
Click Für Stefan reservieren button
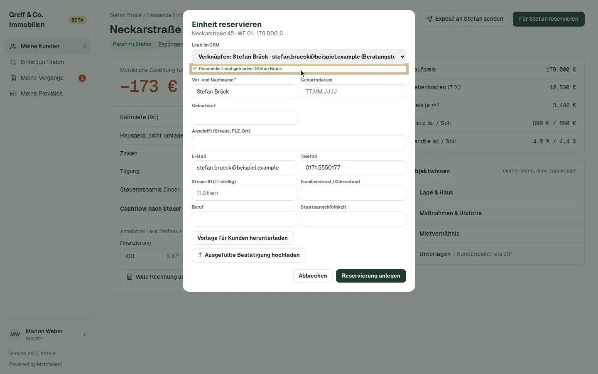(549, 19)
